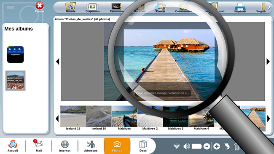The image size is (274, 154).
Task: Go to next photo with right arrow
Action: (x=268, y=62)
